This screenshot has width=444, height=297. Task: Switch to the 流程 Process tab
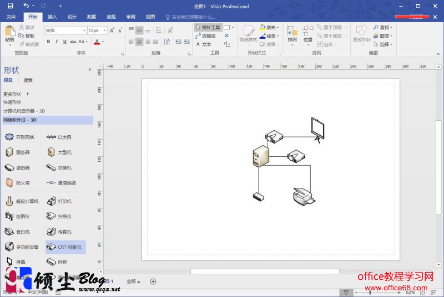(x=111, y=17)
